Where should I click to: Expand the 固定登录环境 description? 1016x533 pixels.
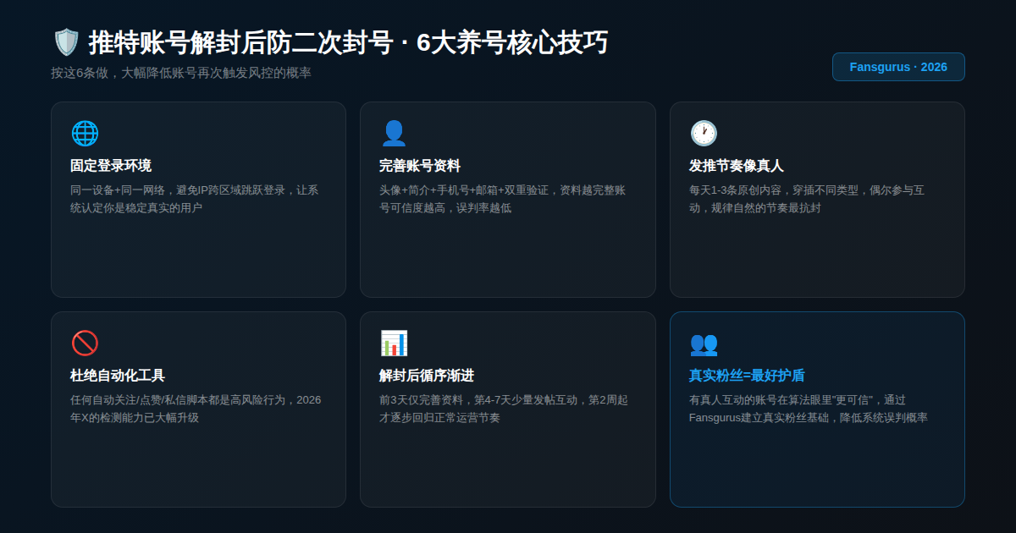pyautogui.click(x=199, y=201)
